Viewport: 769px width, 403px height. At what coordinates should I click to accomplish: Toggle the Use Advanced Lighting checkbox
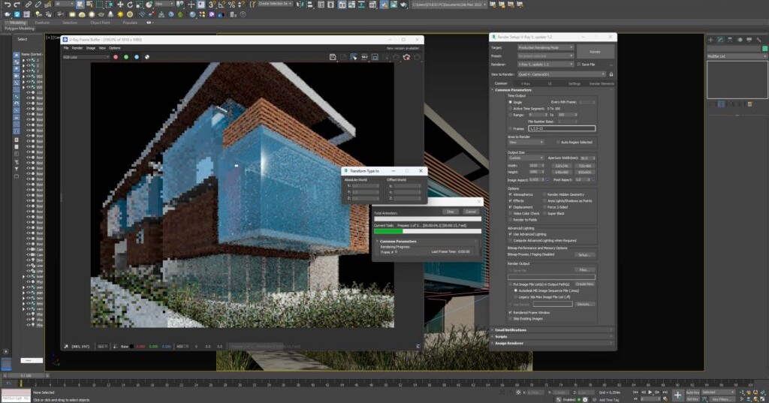coord(511,234)
